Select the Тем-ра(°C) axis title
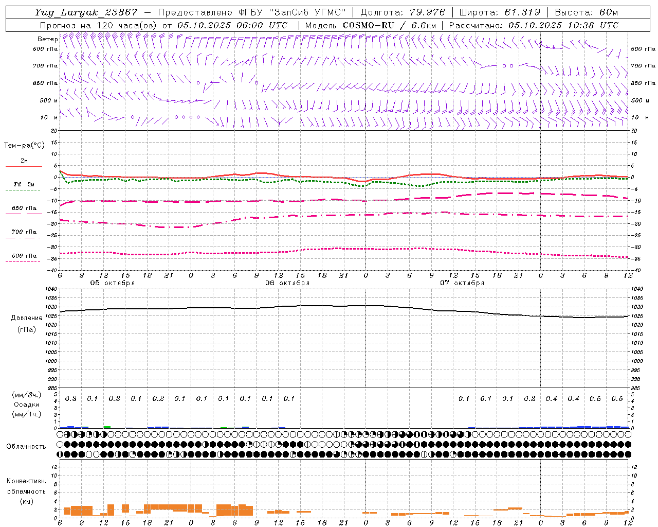Image resolution: width=658 pixels, height=527 pixels. [x=24, y=145]
